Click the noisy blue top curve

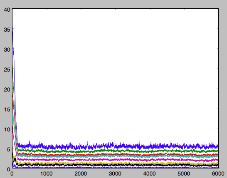(x=116, y=146)
